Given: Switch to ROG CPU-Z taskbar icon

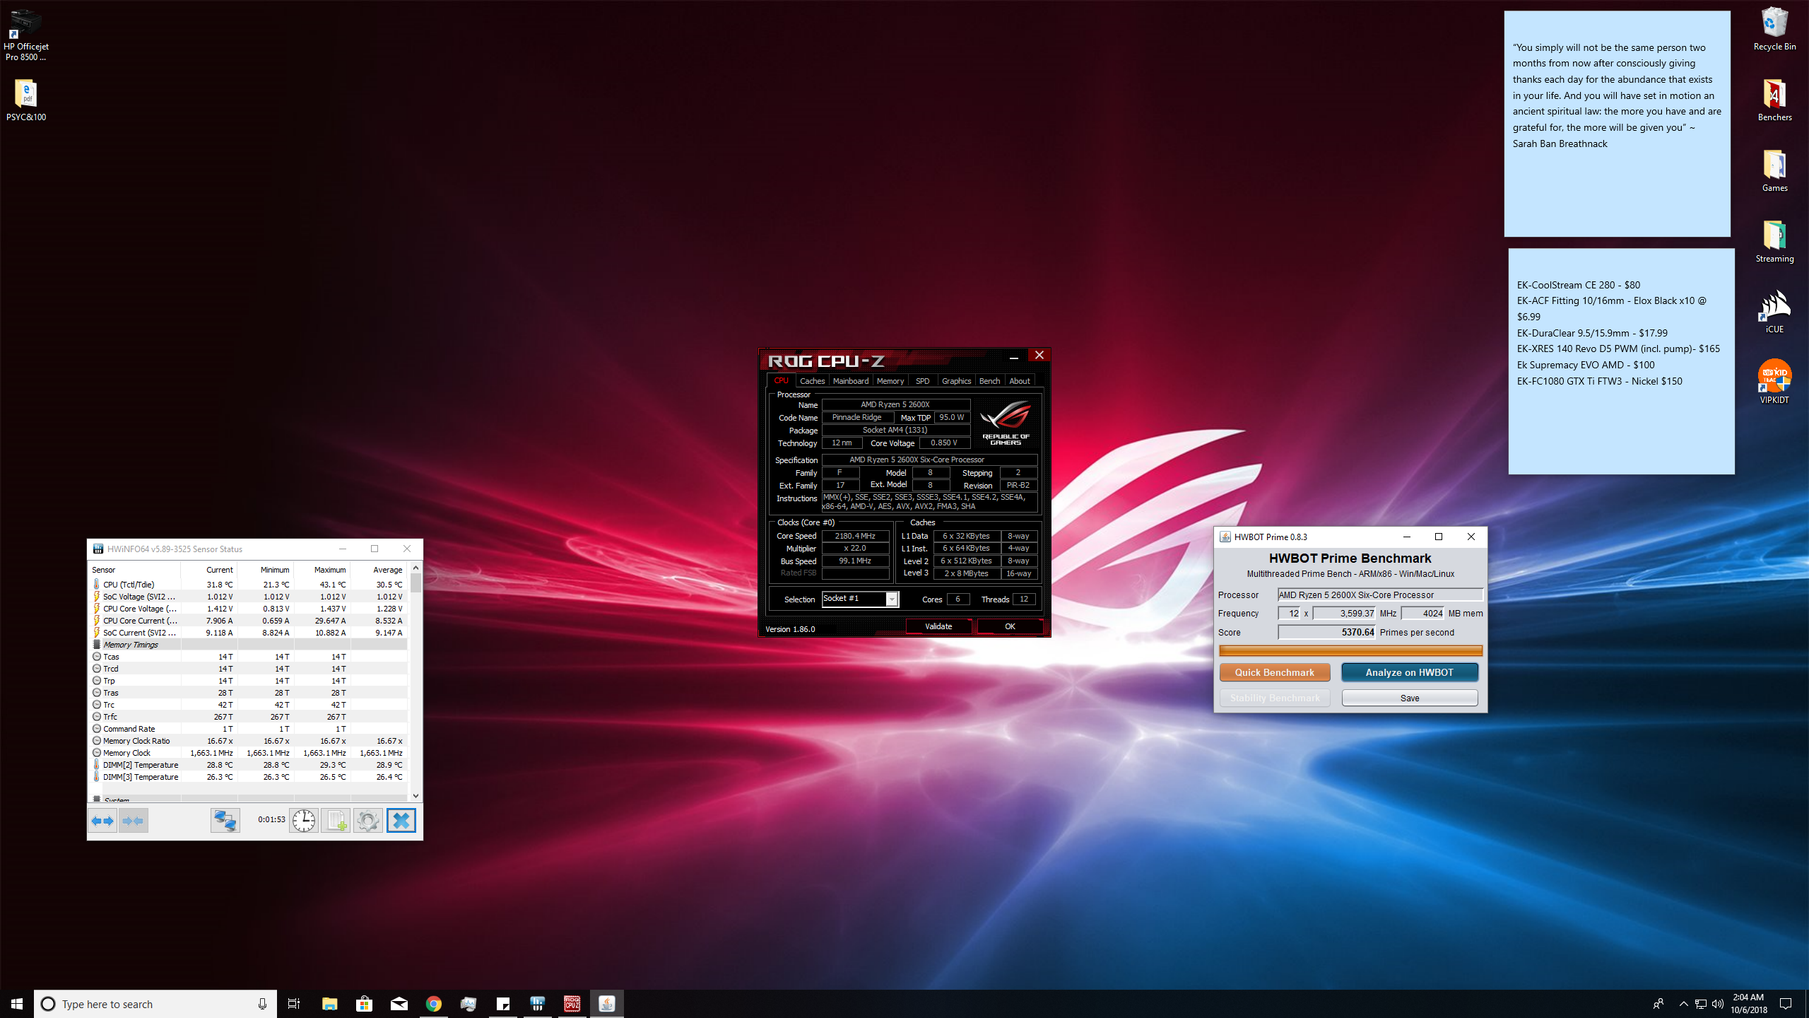Looking at the screenshot, I should click(572, 1004).
